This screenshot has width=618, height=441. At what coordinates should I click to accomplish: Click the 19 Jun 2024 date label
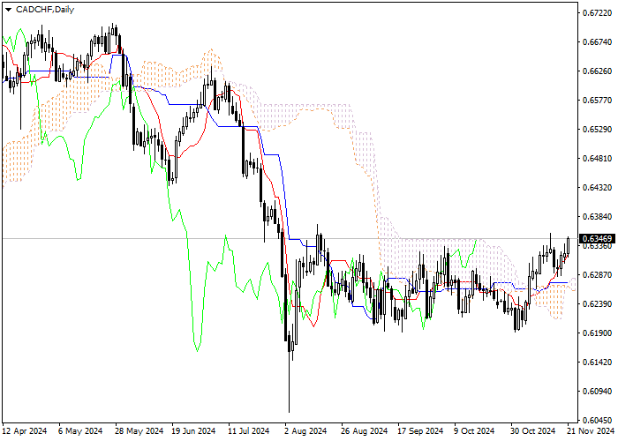[194, 431]
